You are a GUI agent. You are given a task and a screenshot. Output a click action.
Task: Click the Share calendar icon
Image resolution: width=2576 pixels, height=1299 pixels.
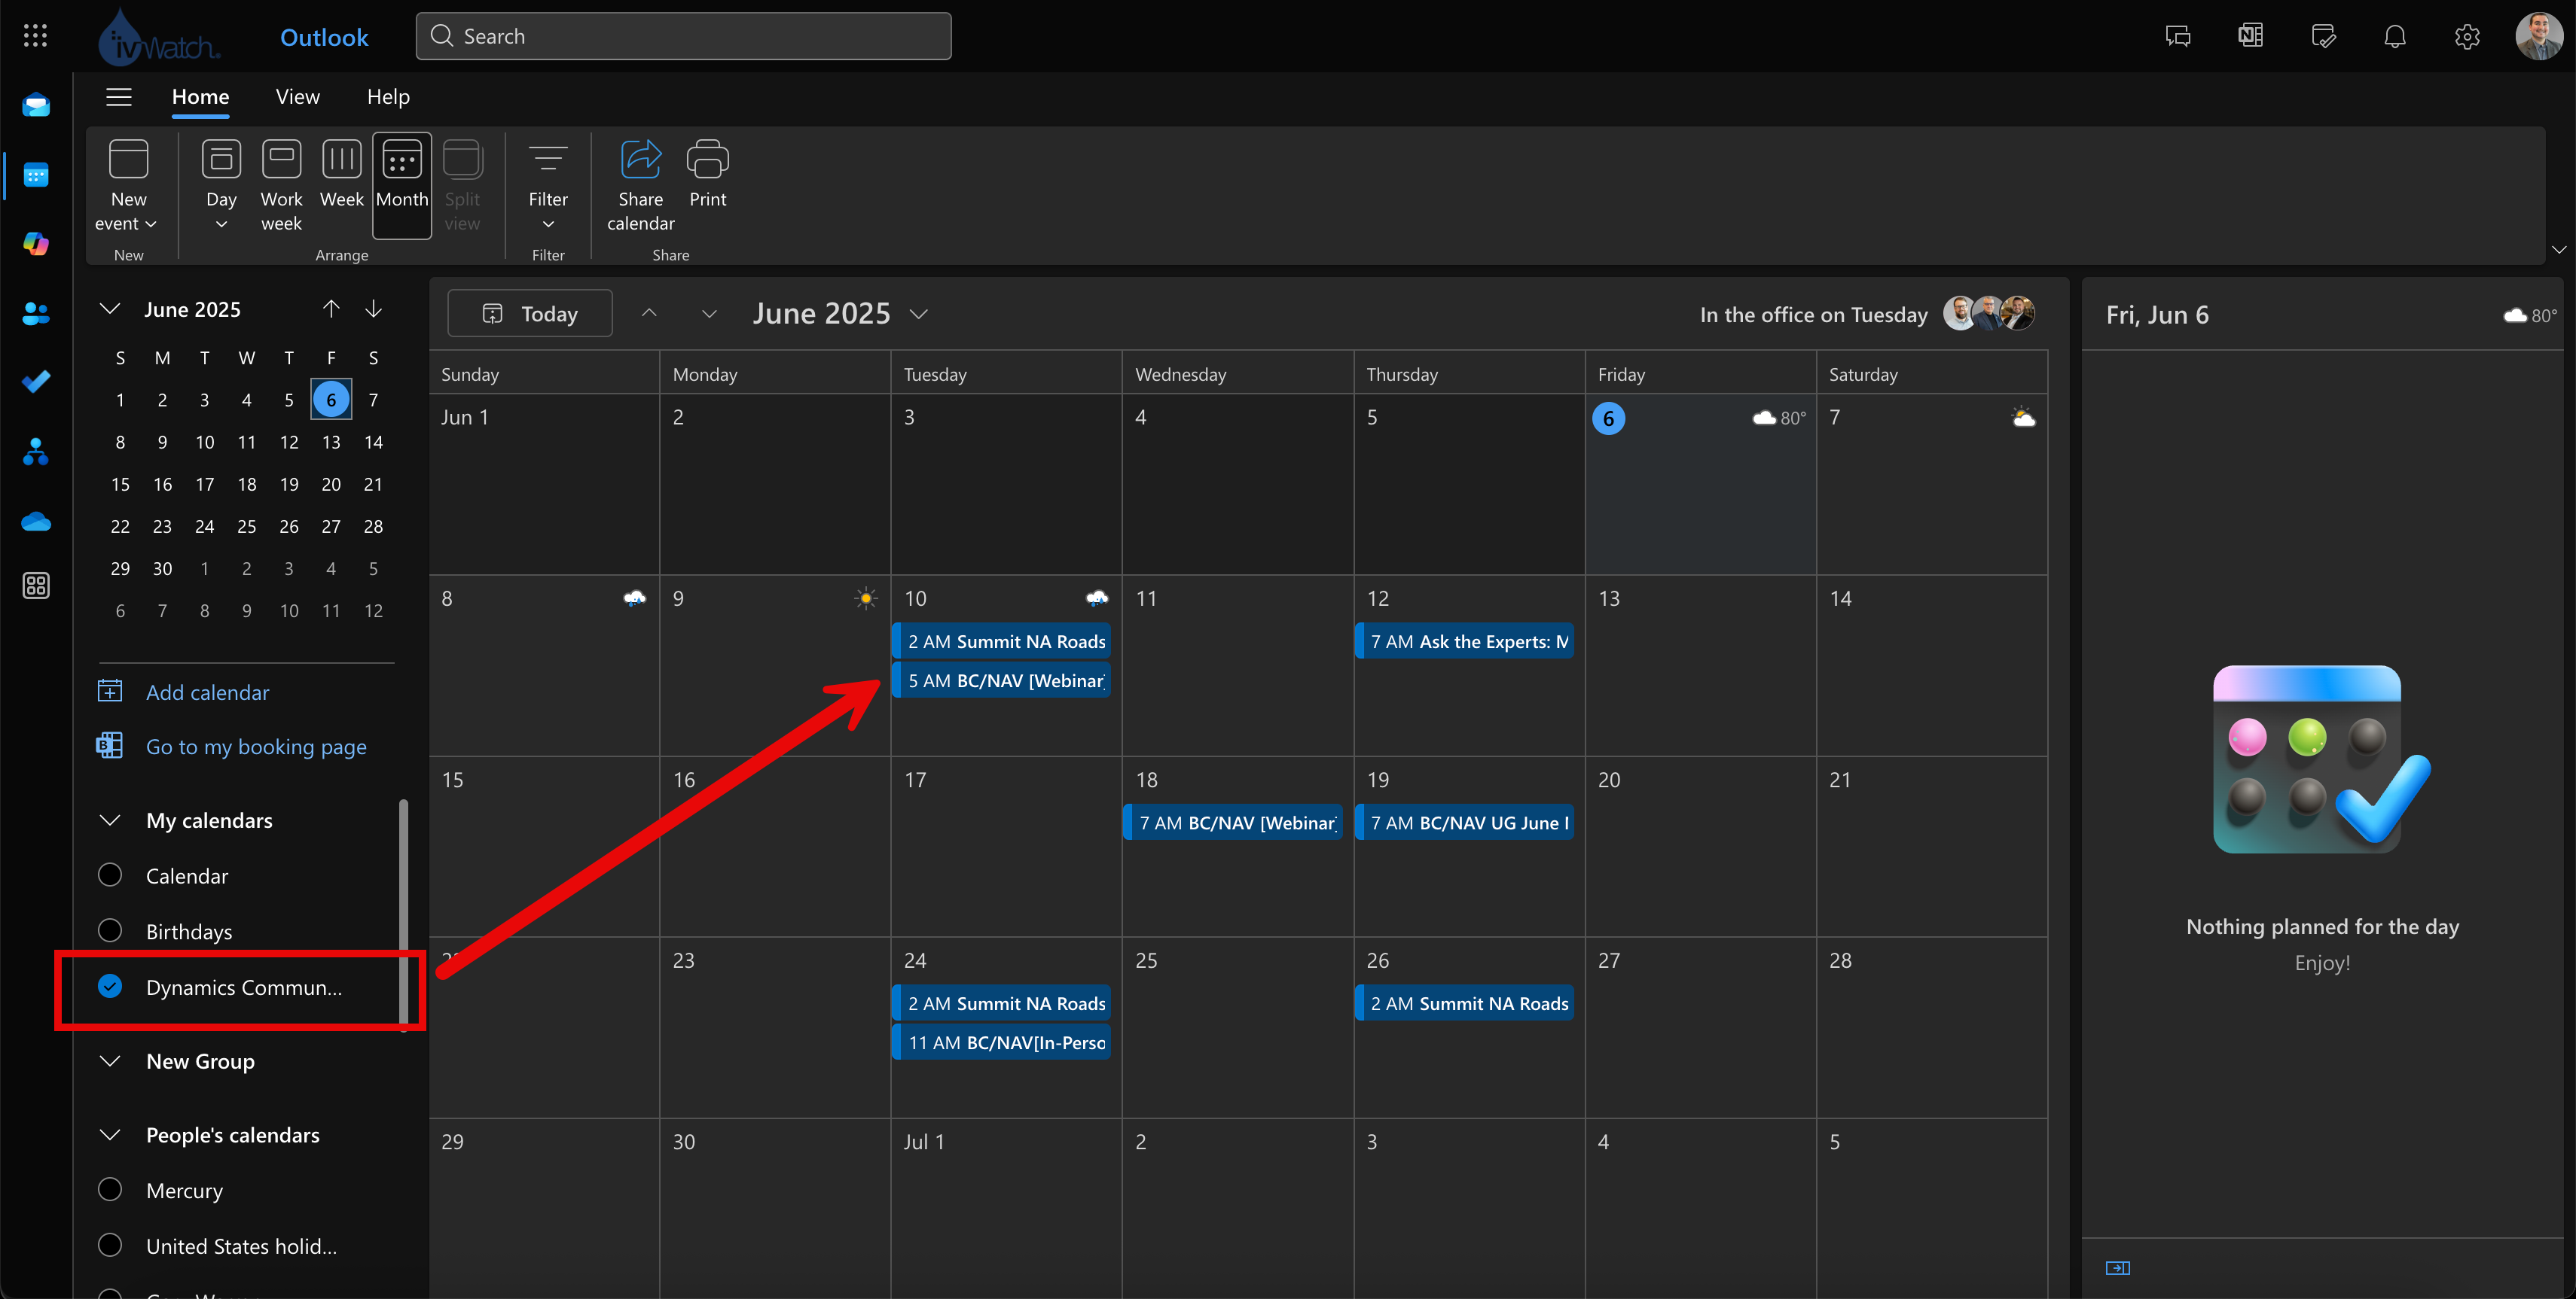click(x=641, y=159)
